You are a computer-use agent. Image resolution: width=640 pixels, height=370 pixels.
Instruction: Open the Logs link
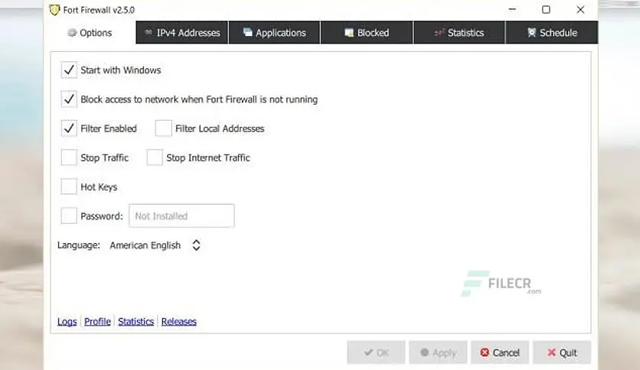click(67, 322)
